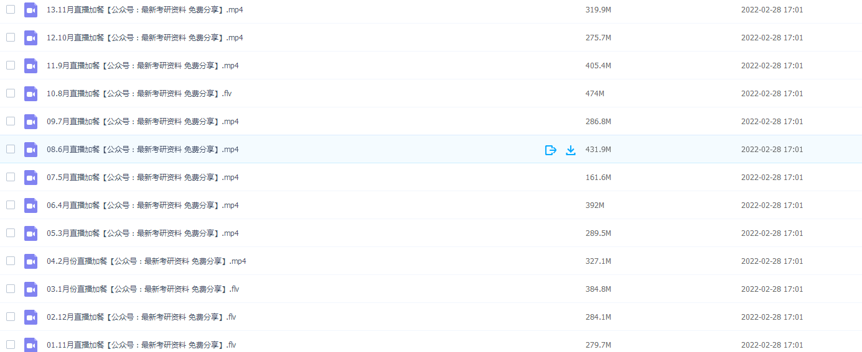Screen dimensions: 862x352
Task: Open file 08.6月直播加餐 mp4
Action: click(x=143, y=150)
